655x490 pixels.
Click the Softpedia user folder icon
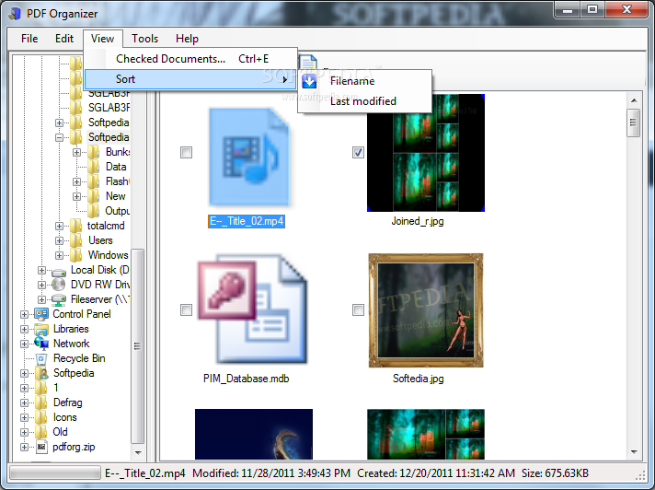(40, 373)
